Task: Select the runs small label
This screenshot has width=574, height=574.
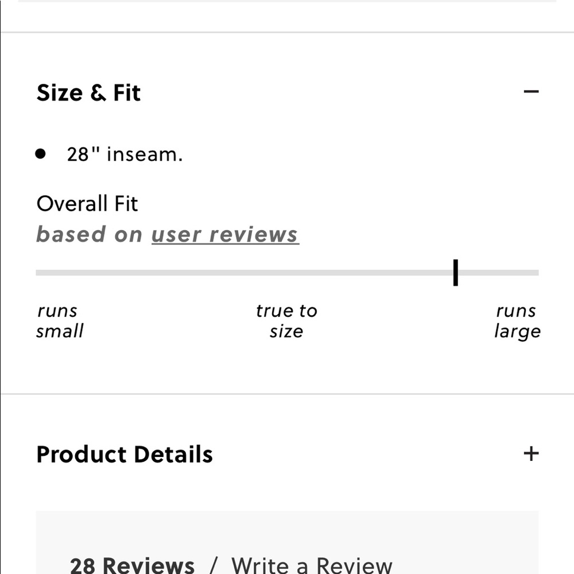Action: click(x=60, y=321)
